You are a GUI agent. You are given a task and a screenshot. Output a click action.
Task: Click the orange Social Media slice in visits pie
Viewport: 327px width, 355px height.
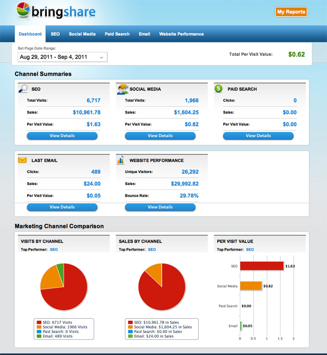click(51, 278)
